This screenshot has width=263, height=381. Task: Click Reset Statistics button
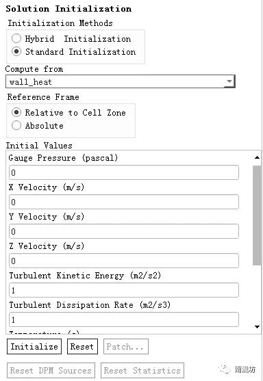click(x=142, y=371)
